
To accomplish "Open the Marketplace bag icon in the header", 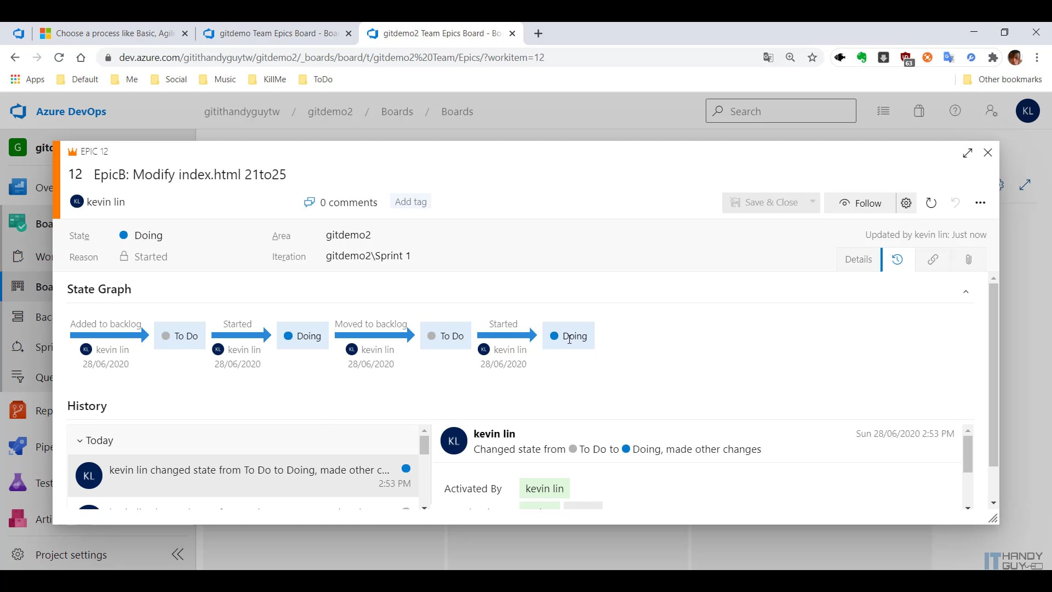I will point(919,111).
